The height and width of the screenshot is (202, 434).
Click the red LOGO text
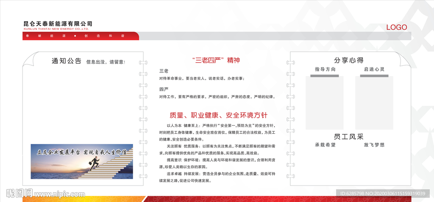397,28
